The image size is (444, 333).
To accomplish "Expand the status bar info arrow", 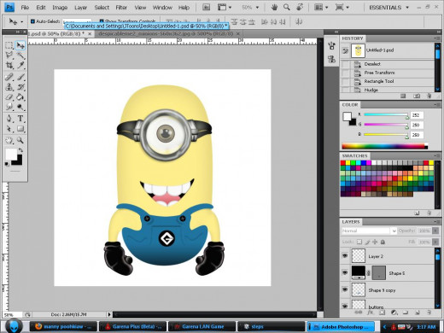I will (x=109, y=314).
